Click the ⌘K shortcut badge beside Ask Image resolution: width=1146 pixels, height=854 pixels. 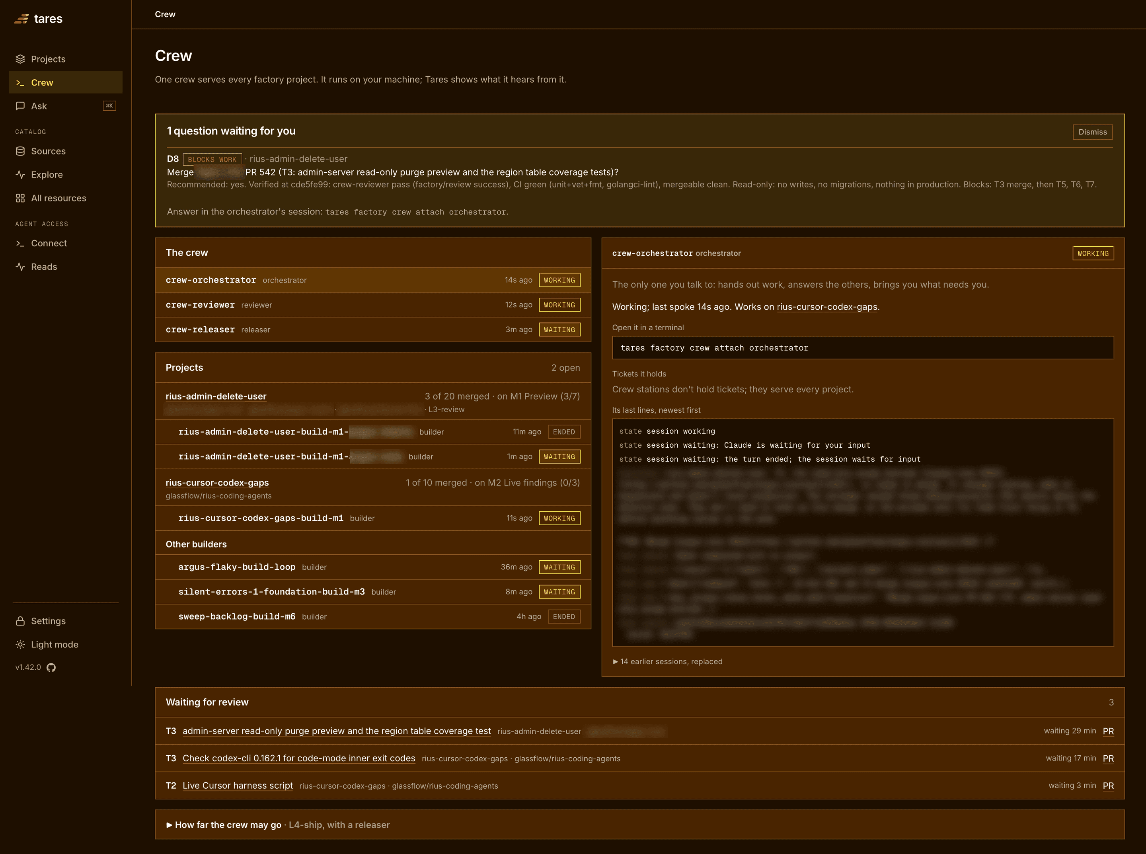click(x=109, y=106)
